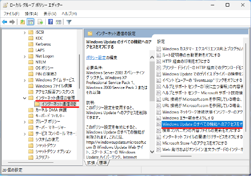The image size is (251, 176).
Task: Select イベント ビューアーの Events.asp policy
Action: tap(202, 80)
